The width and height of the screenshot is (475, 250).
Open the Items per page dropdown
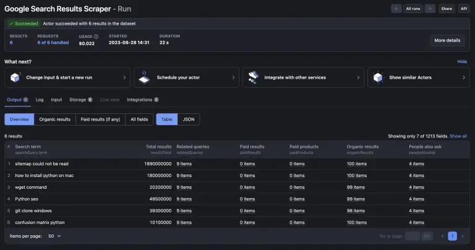pos(54,236)
